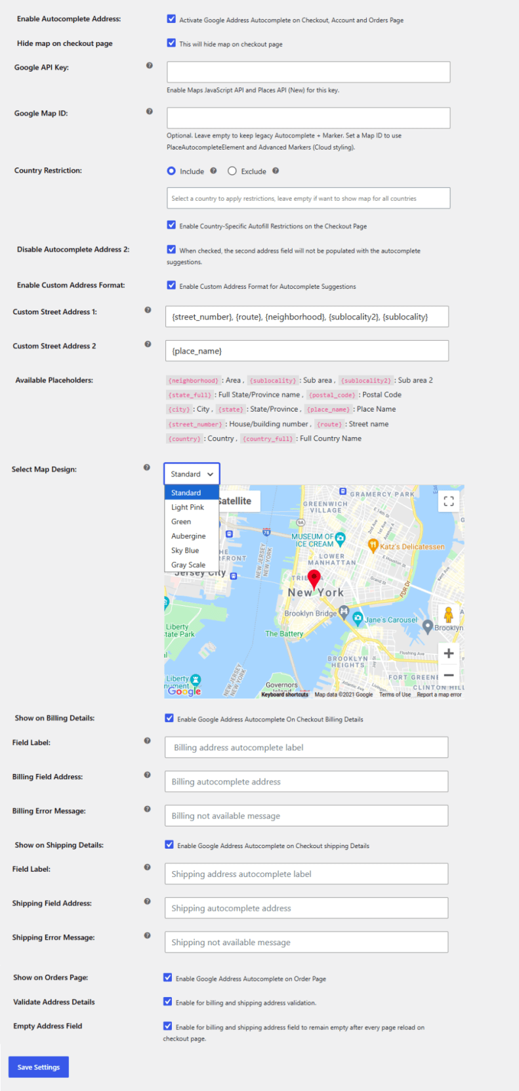This screenshot has width=519, height=1091.
Task: Click help icon for Shipping Field Address
Action: (x=147, y=901)
